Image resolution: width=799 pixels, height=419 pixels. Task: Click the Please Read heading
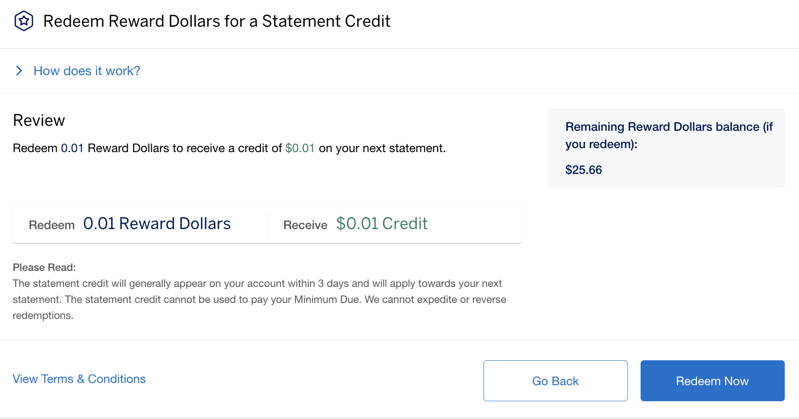(x=44, y=267)
